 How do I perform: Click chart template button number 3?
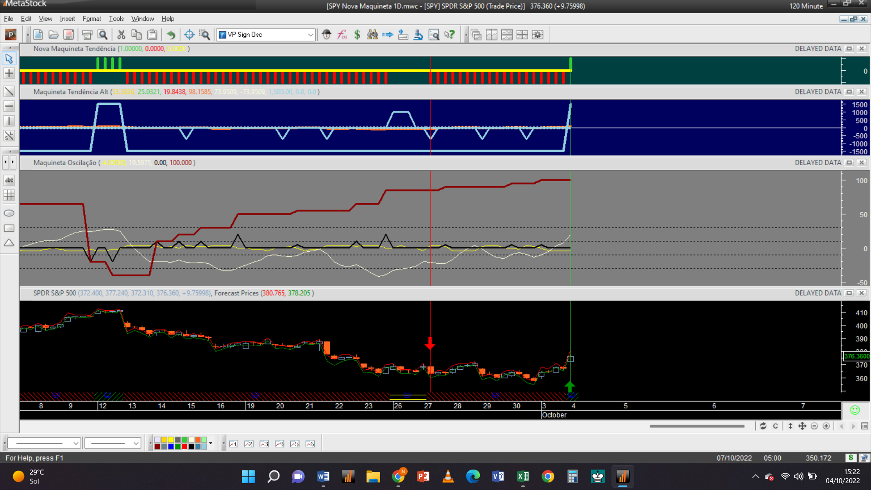264,444
